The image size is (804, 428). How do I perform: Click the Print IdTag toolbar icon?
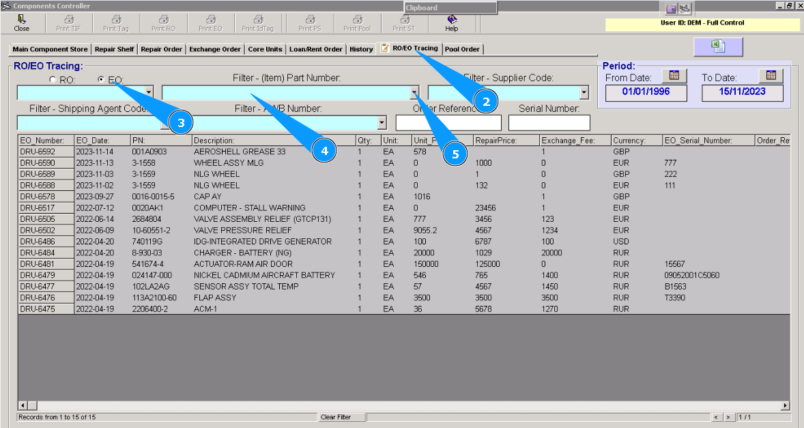click(258, 23)
